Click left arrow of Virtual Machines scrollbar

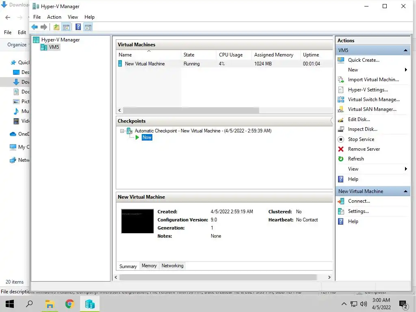120,110
